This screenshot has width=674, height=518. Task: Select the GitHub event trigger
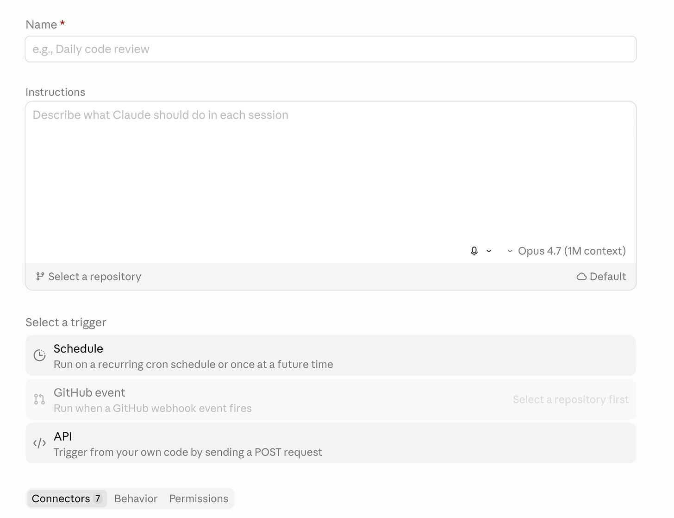[331, 399]
